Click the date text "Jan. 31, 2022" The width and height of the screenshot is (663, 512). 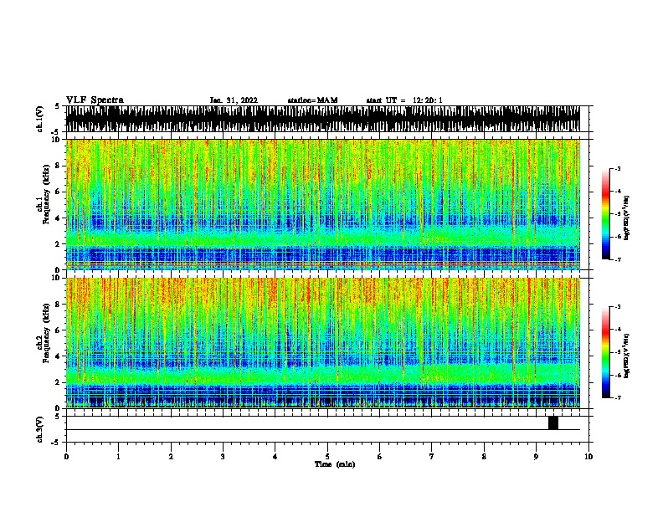[x=234, y=100]
